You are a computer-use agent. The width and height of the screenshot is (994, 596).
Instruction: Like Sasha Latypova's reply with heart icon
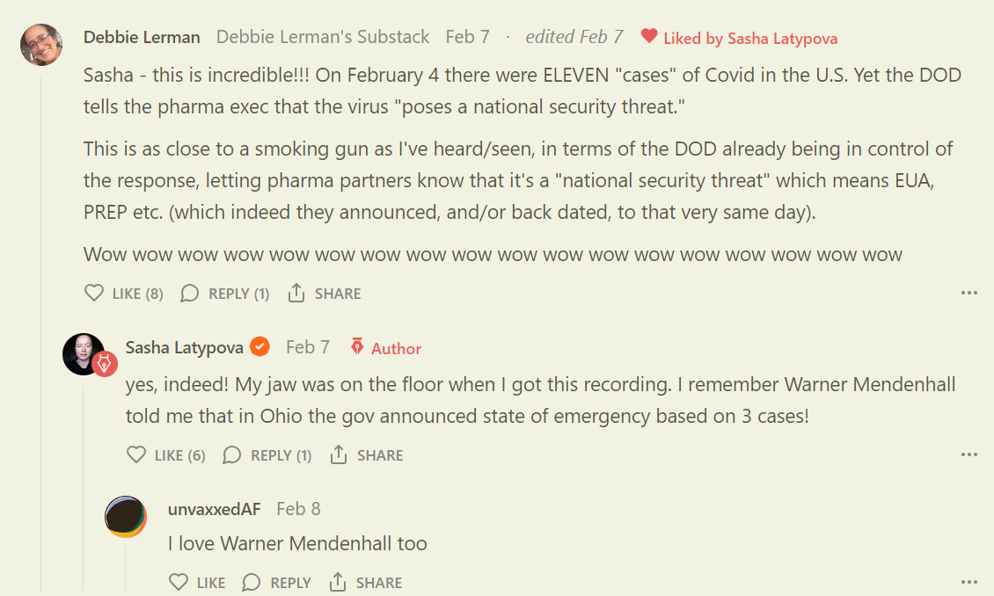(136, 455)
